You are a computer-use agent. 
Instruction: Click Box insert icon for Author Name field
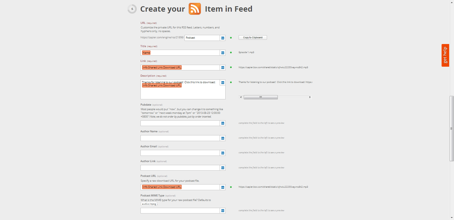point(223,138)
